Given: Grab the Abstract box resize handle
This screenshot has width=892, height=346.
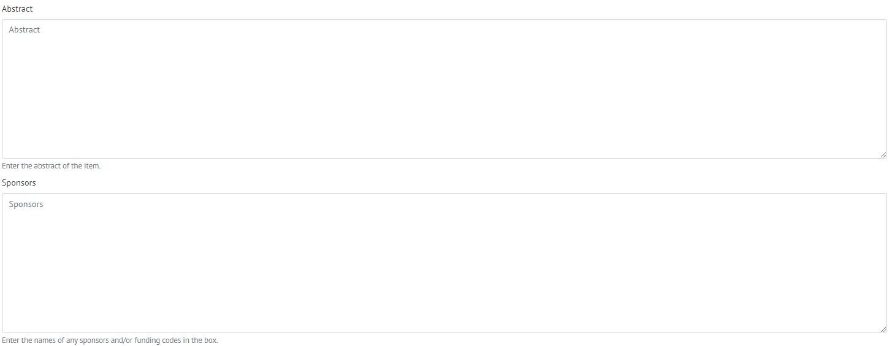Looking at the screenshot, I should click(883, 155).
